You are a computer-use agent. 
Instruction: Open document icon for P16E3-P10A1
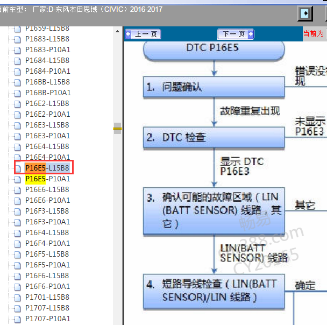[x=18, y=136]
